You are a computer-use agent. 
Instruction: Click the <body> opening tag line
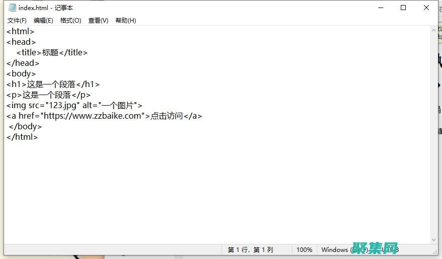coord(21,73)
